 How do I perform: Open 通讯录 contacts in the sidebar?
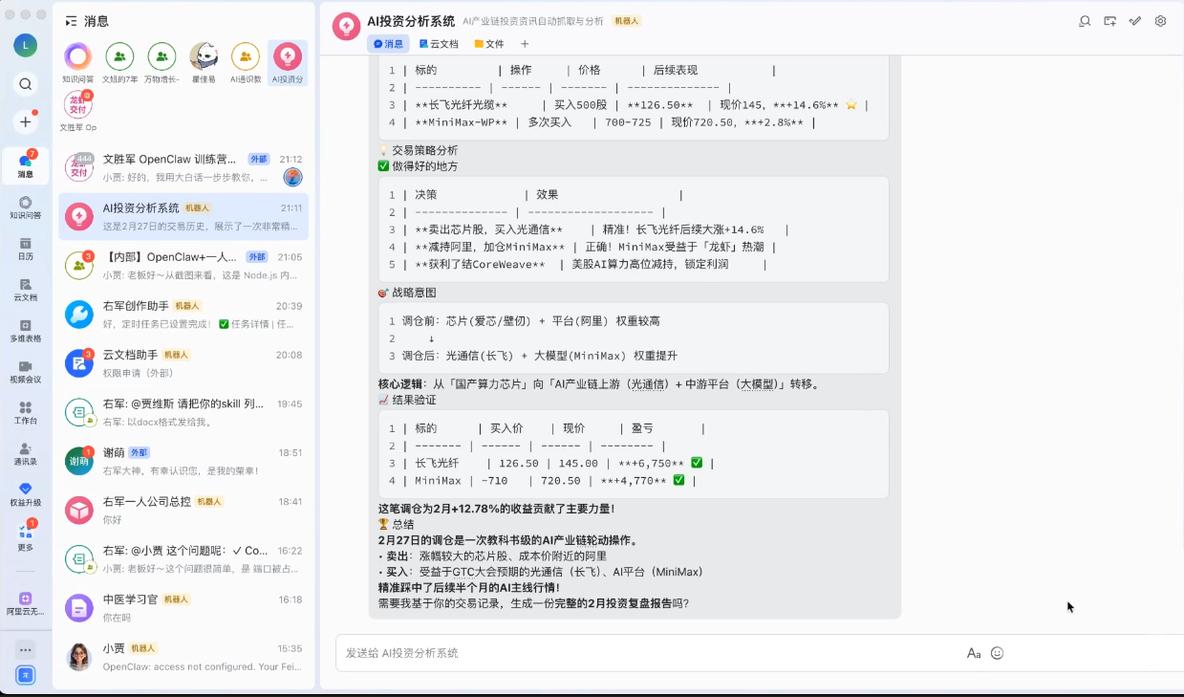[26, 453]
